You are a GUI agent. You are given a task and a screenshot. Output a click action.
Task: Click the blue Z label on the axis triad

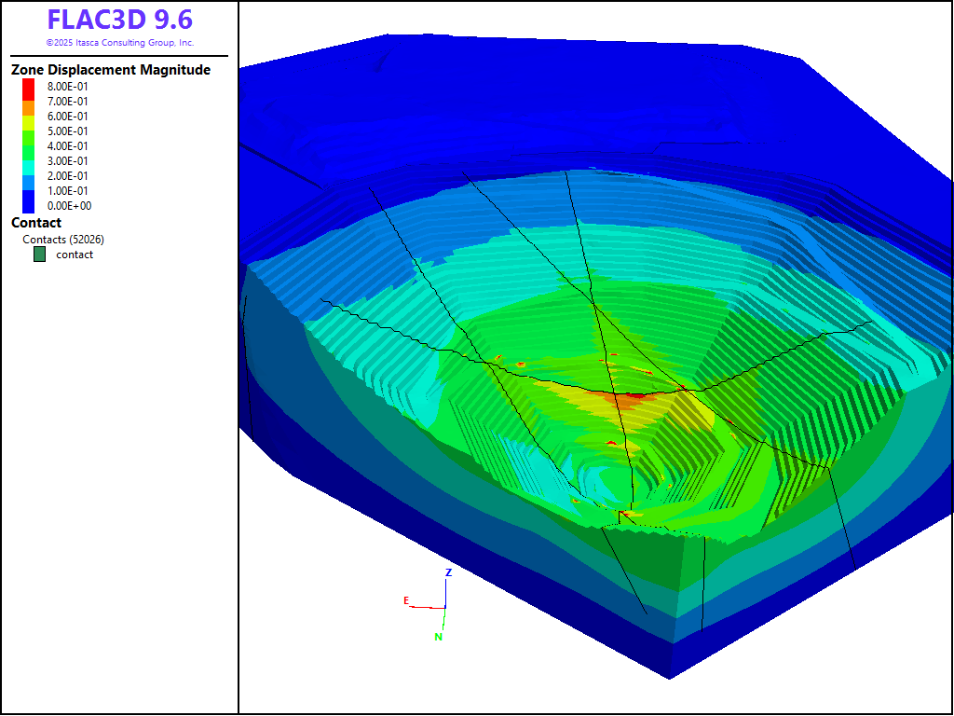(x=448, y=572)
